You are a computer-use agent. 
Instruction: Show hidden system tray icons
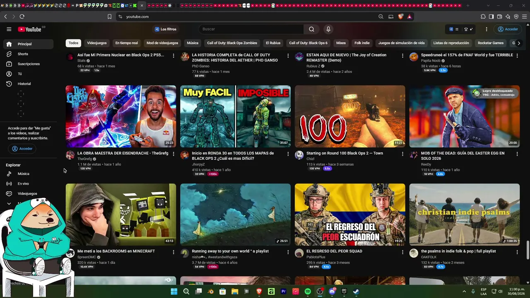pyautogui.click(x=465, y=291)
